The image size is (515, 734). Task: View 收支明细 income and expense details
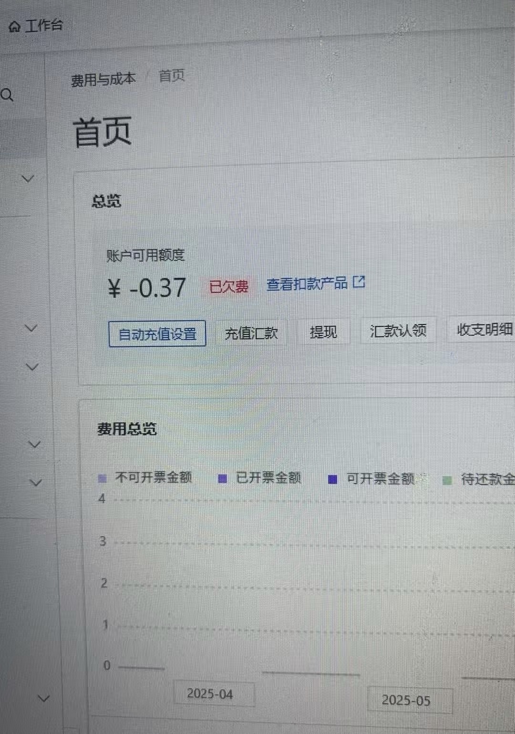click(484, 330)
